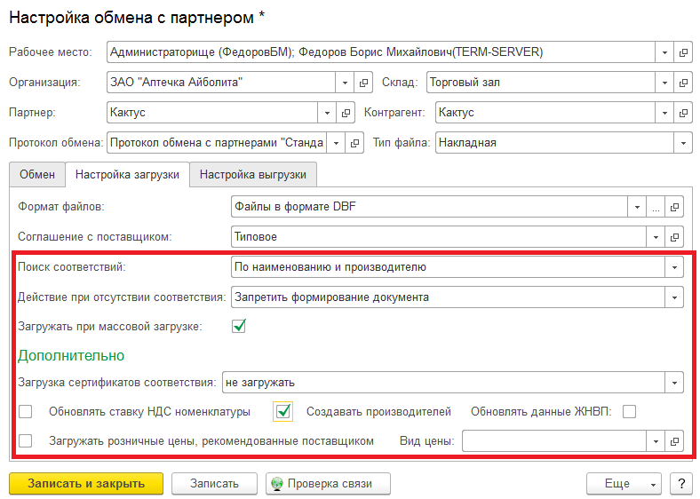Viewport: 700px width, 499px height.
Task: Switch to the Обмен tab
Action: (37, 175)
